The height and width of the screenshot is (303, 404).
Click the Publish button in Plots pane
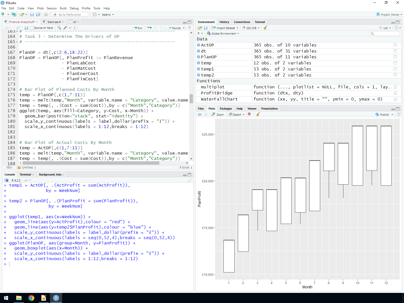pyautogui.click(x=383, y=114)
